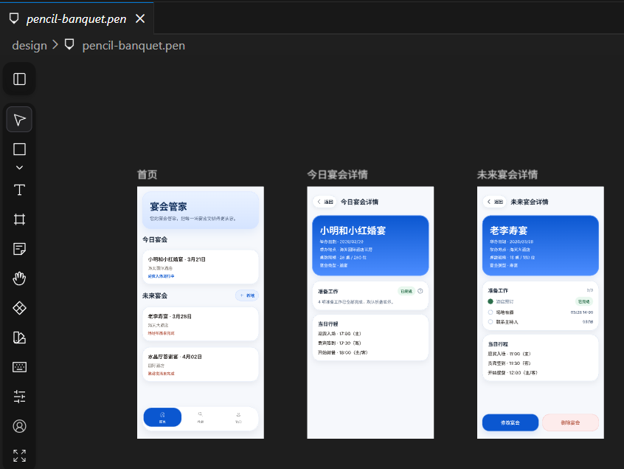The image size is (624, 469).
Task: Open the sticky note annotation tool
Action: click(x=18, y=249)
